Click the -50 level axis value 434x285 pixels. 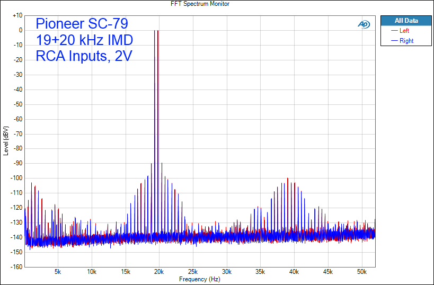click(17, 104)
